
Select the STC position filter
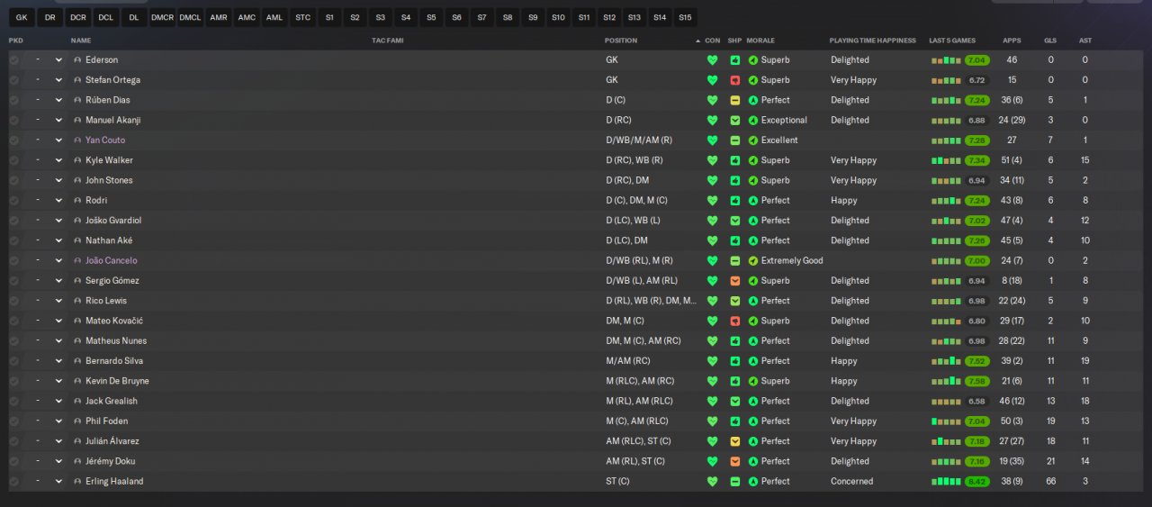coord(303,17)
